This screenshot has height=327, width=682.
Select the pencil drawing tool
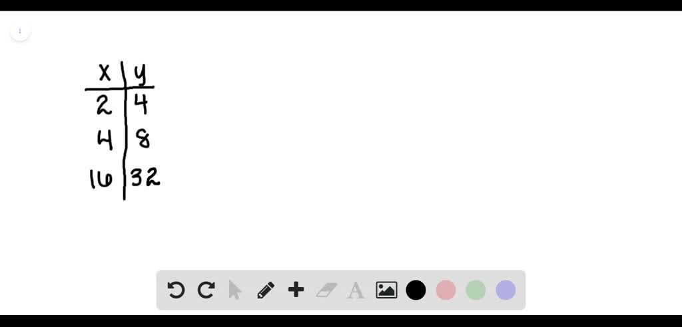click(x=266, y=290)
